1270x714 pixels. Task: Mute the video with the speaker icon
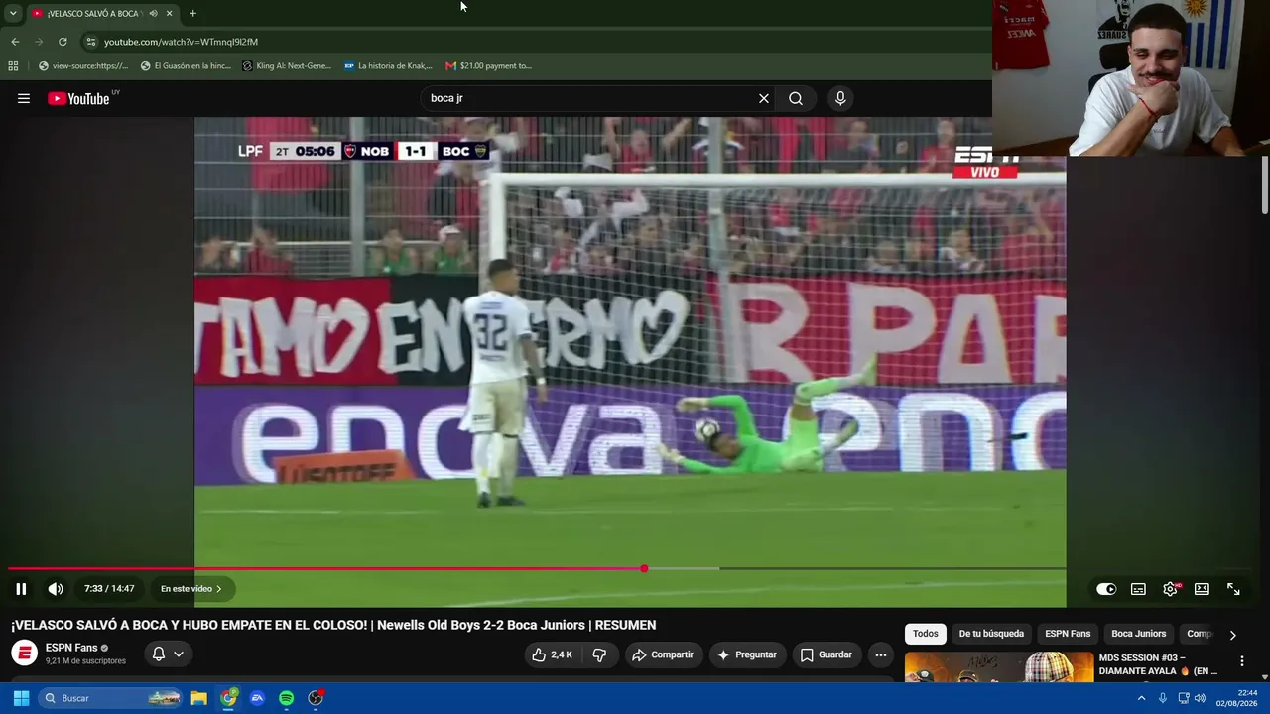pos(56,589)
